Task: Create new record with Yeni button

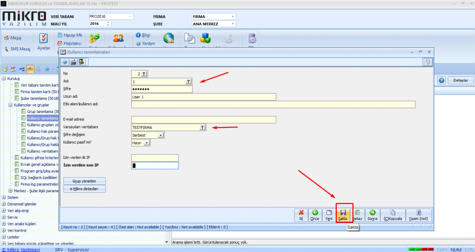Action: click(x=329, y=215)
